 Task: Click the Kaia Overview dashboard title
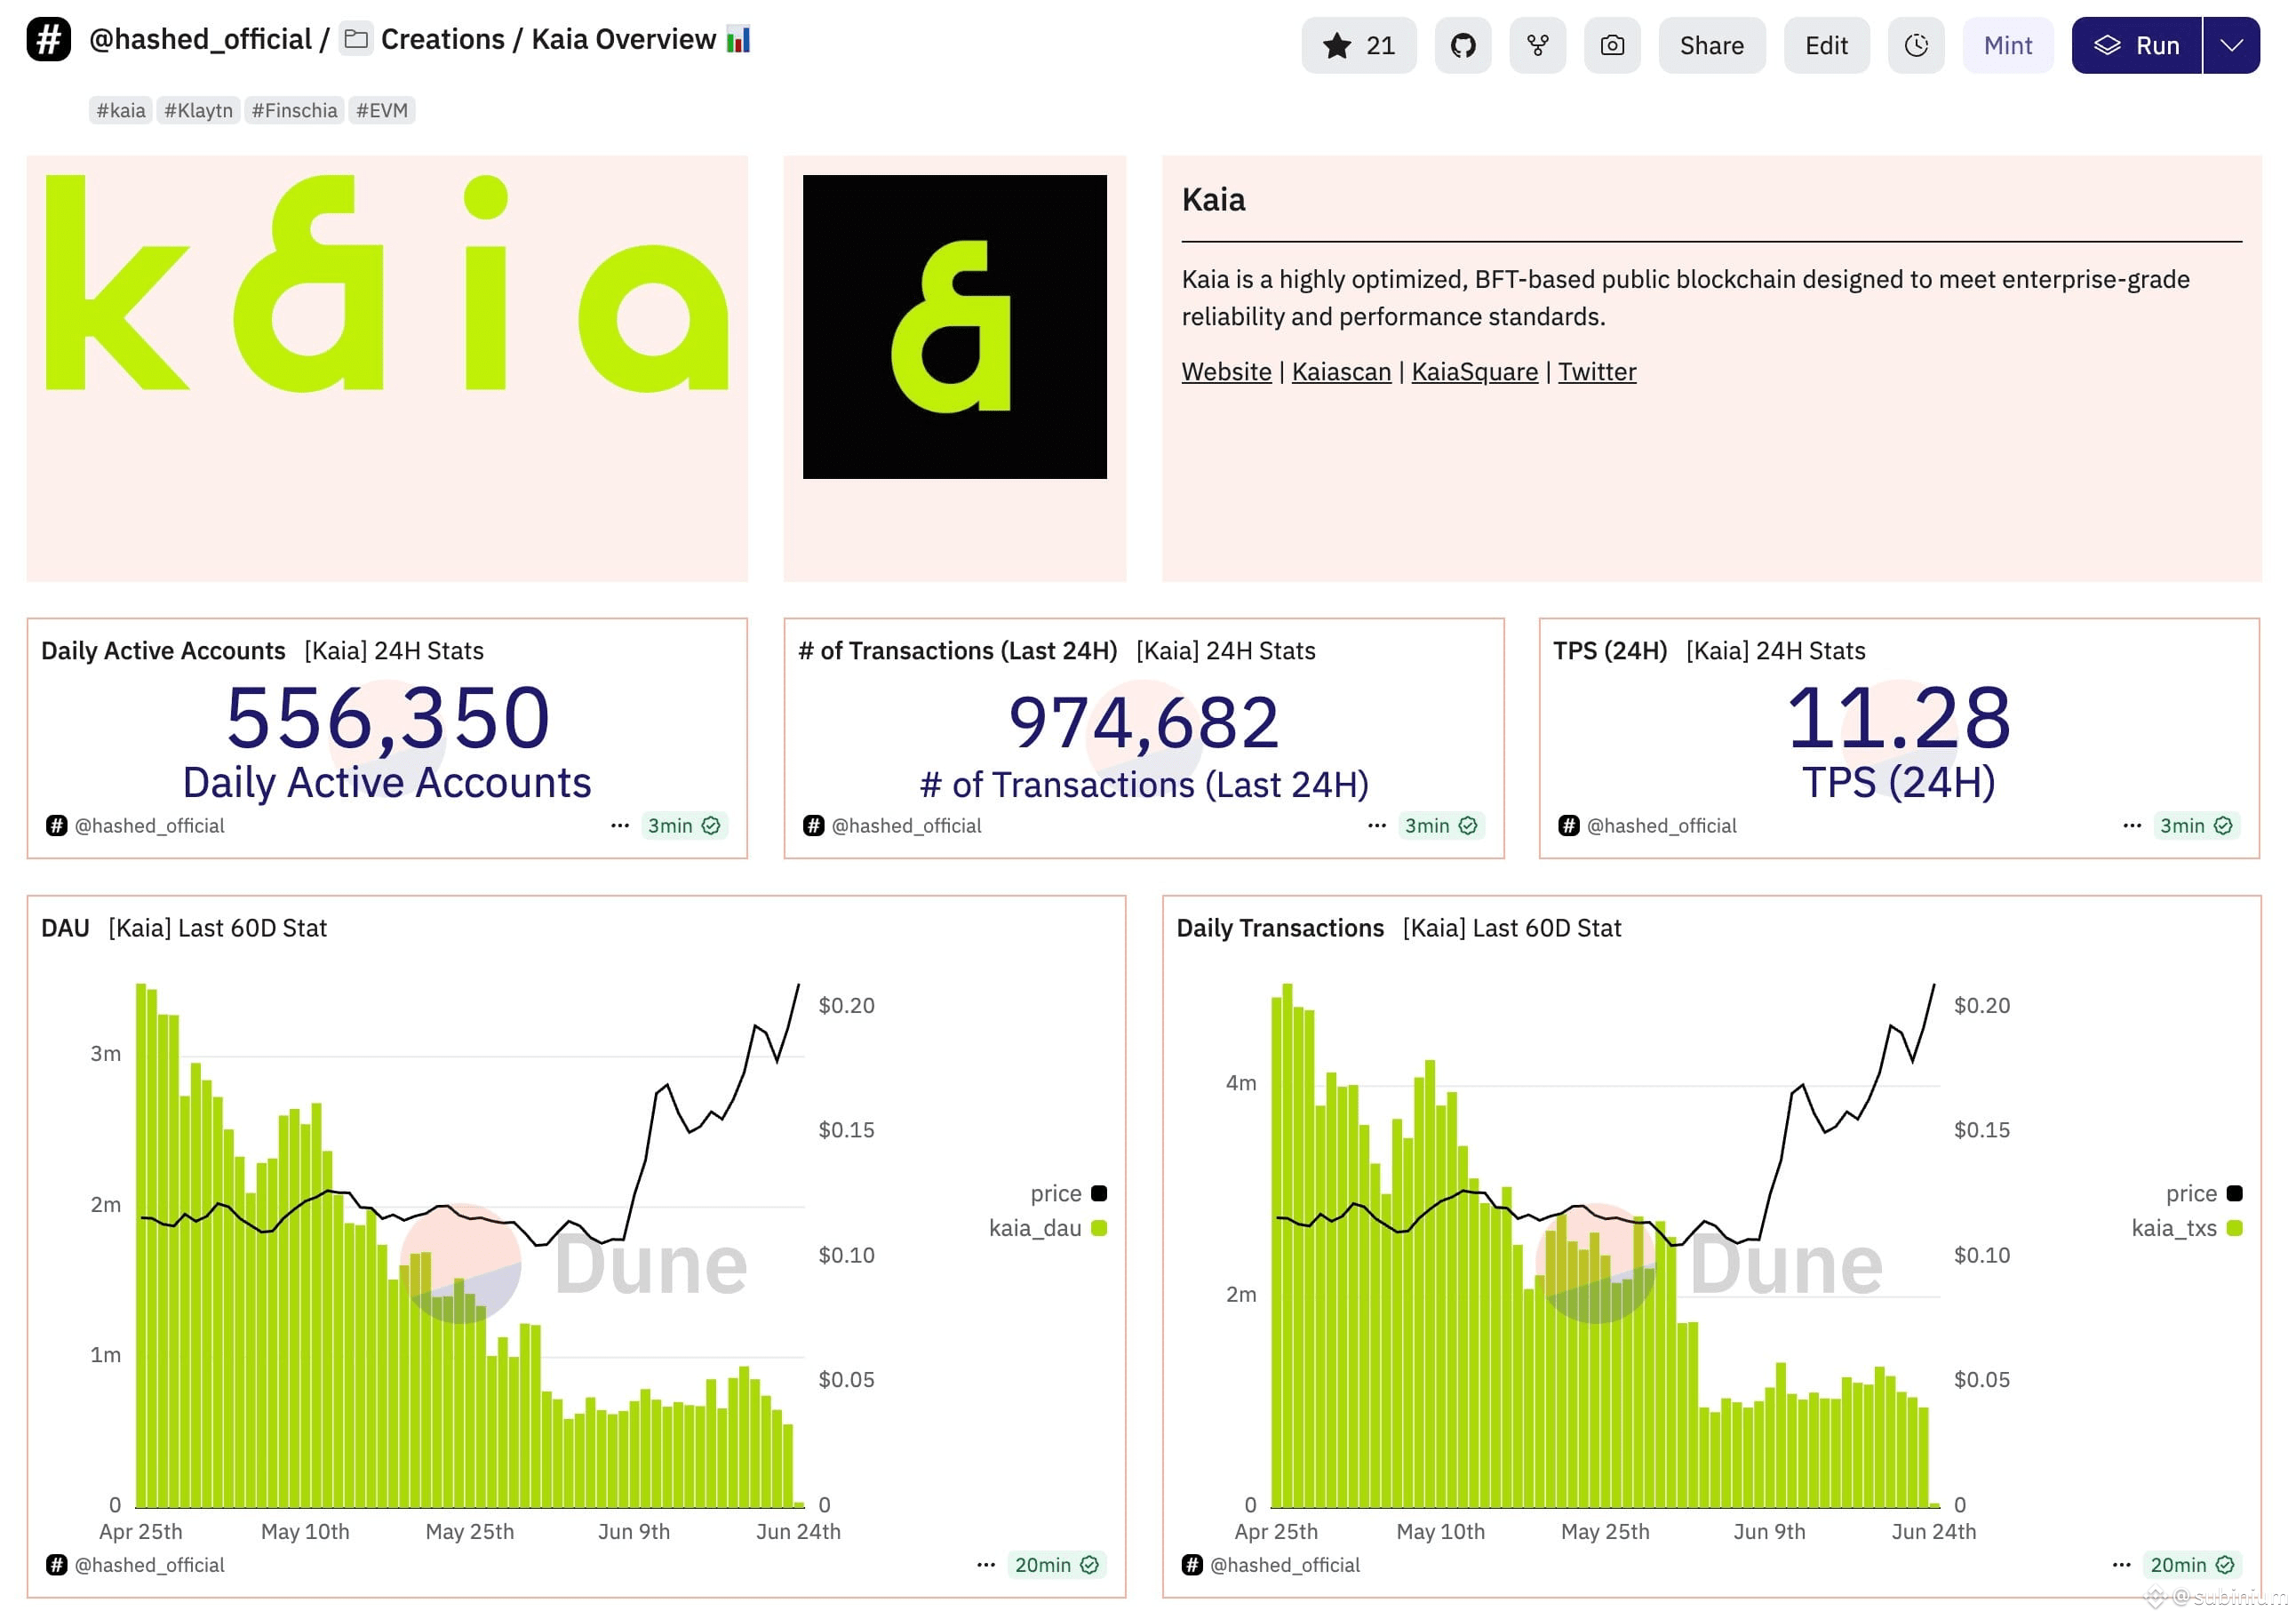click(x=623, y=39)
